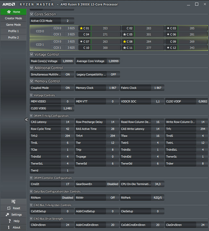Switch to Game Mode tab

(13, 25)
